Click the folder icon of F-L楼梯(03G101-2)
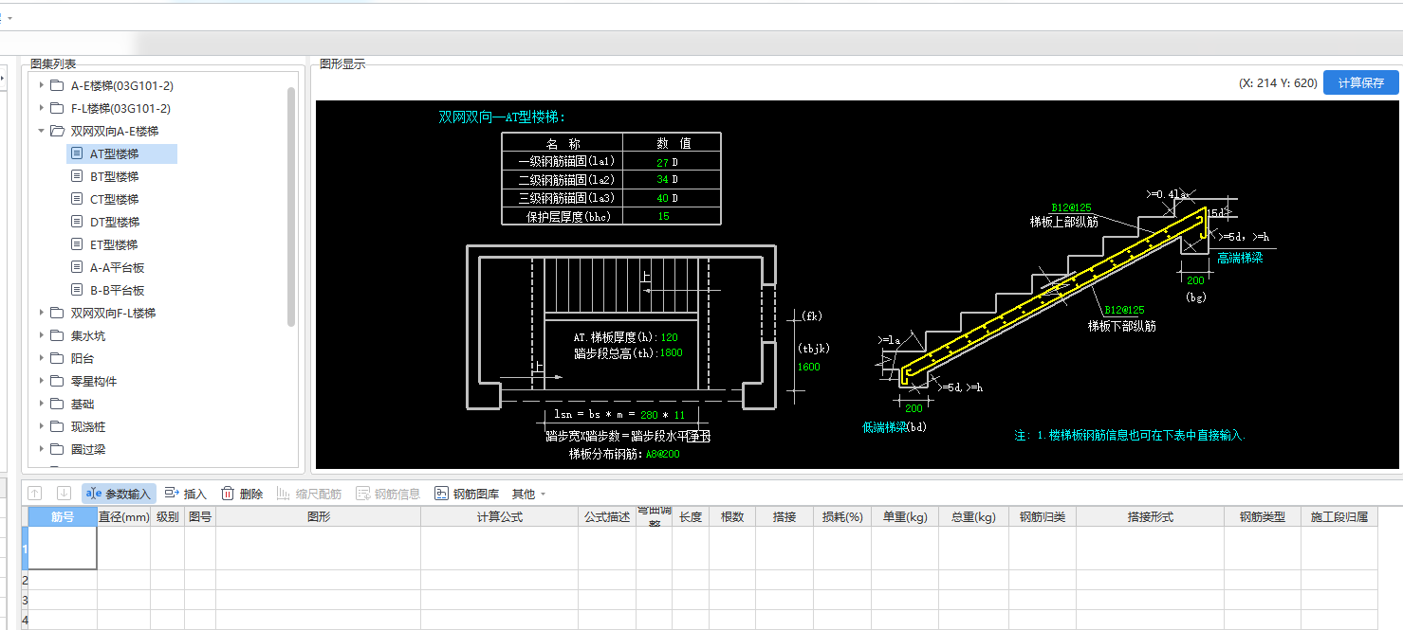 57,108
